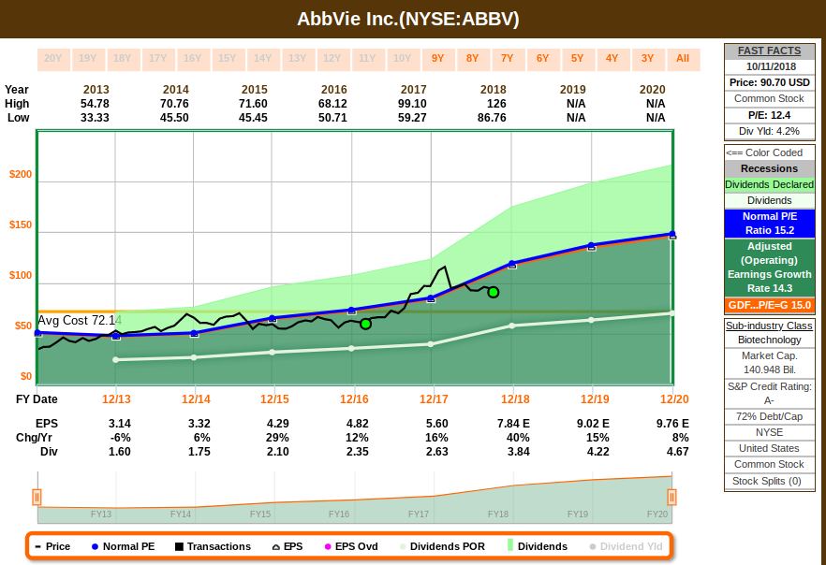The image size is (826, 565).
Task: Click the green transaction marker near 12/18
Action: 493,292
